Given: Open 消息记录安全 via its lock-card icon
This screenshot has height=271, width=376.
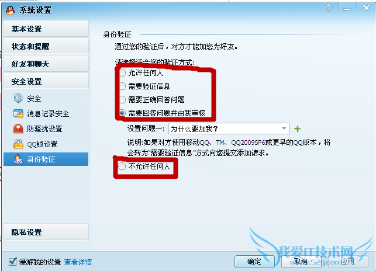Looking at the screenshot, I should [18, 113].
